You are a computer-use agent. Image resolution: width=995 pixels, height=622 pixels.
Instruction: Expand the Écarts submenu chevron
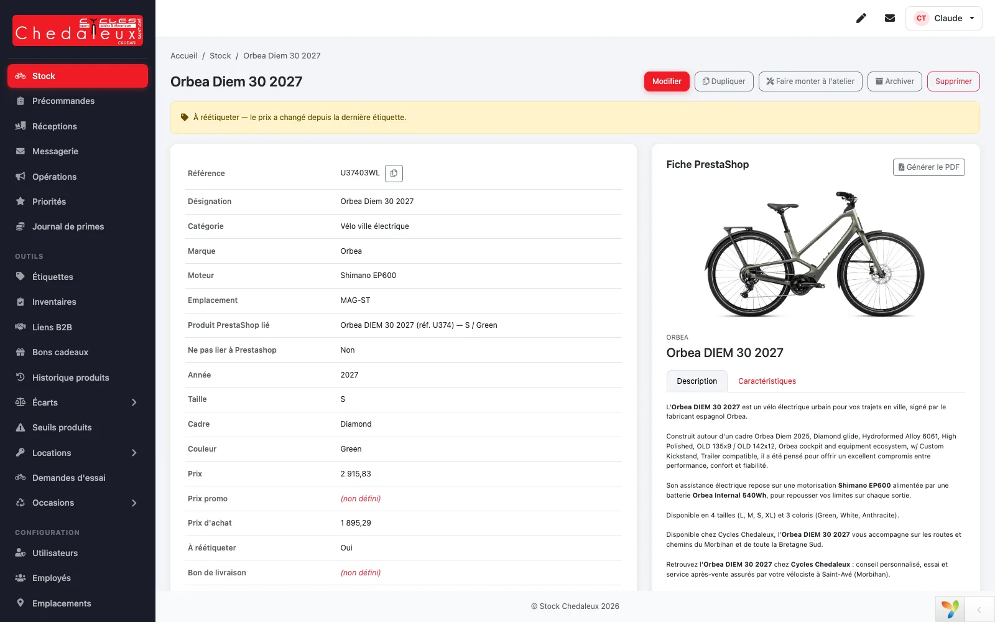[134, 402]
